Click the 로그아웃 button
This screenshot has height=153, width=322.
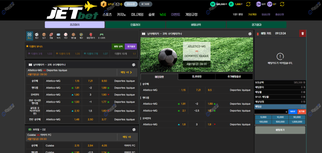pyautogui.click(x=145, y=4)
